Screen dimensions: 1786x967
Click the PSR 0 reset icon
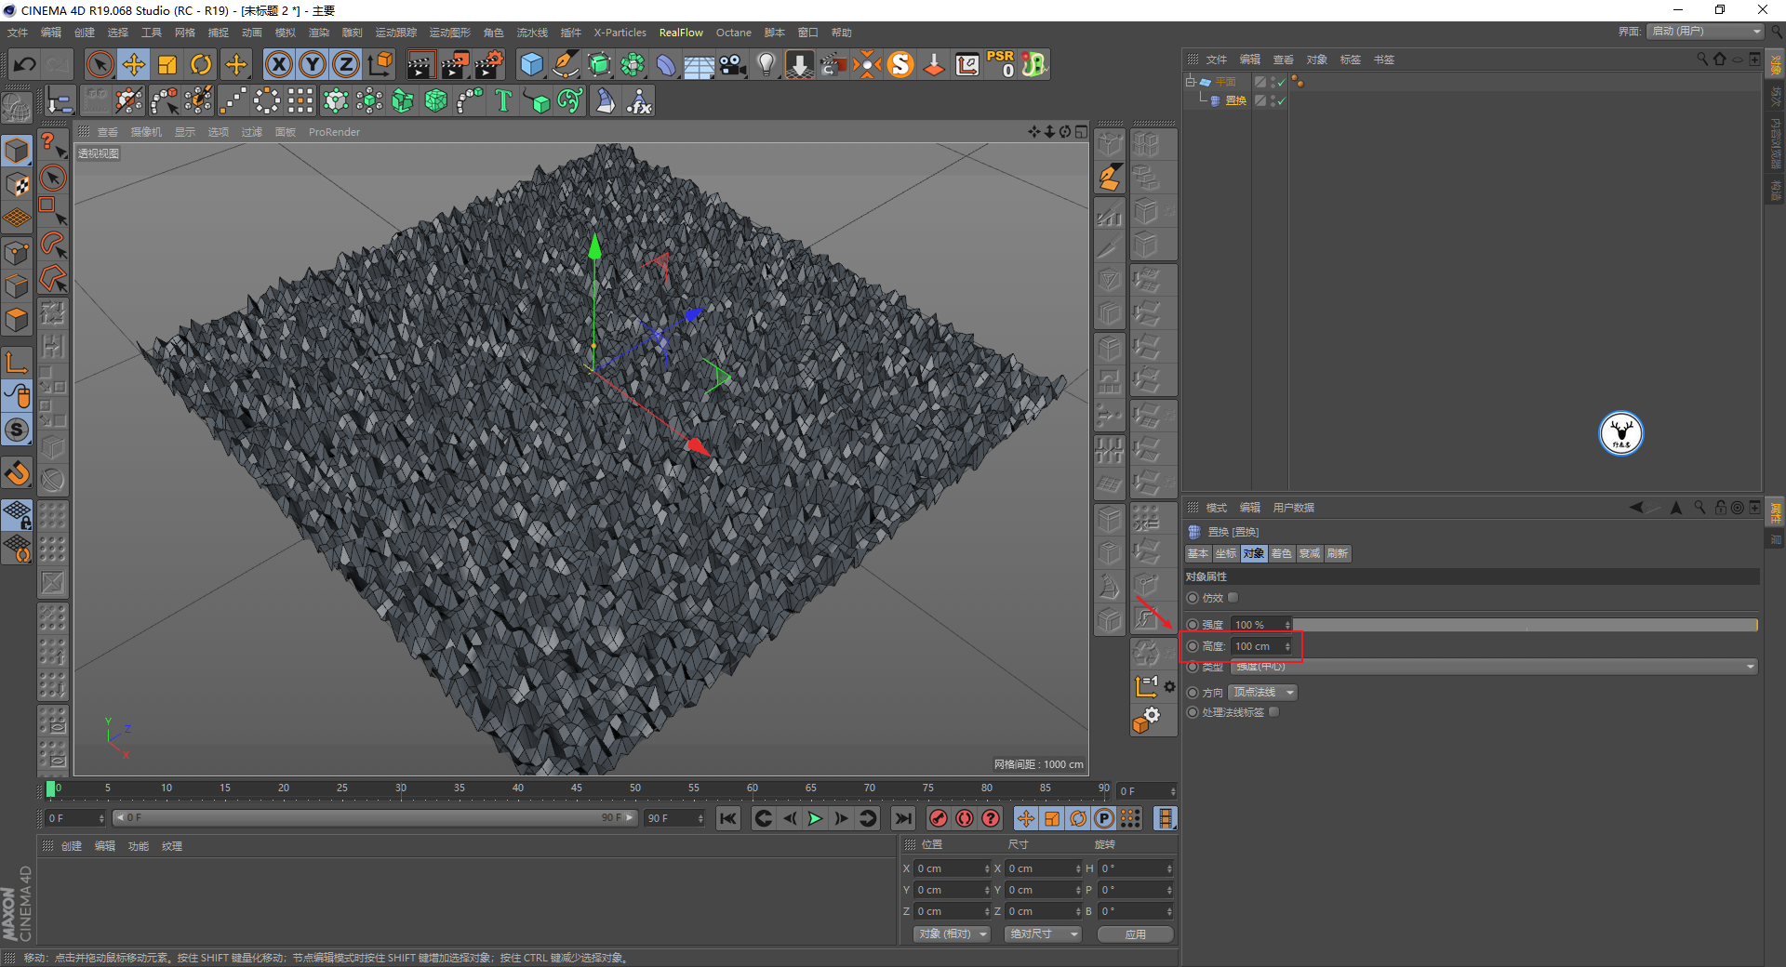coord(1001,64)
